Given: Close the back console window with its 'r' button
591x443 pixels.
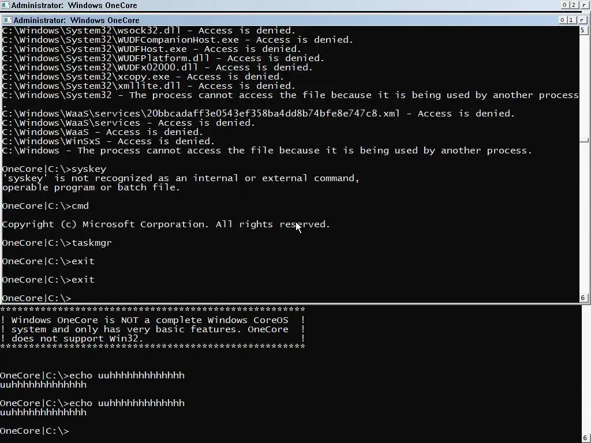Looking at the screenshot, I should 584,5.
